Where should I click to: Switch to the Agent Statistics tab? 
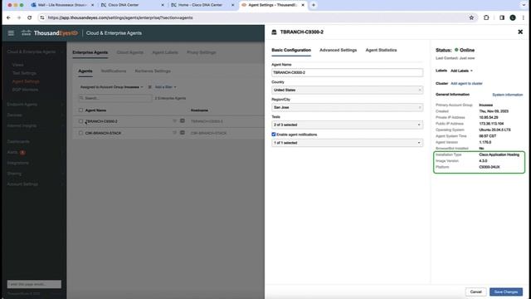coord(381,50)
